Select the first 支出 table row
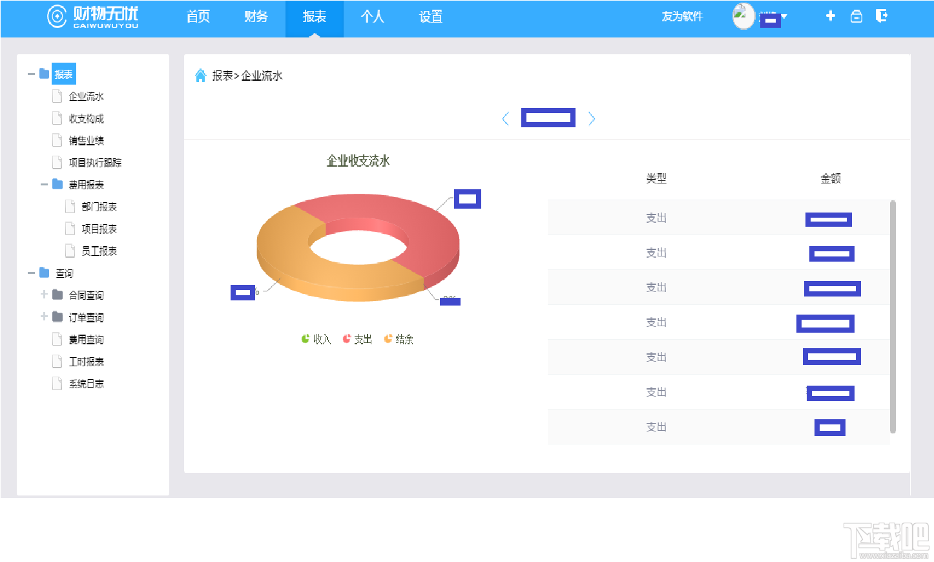Screen dimensions: 934x562 coord(718,218)
